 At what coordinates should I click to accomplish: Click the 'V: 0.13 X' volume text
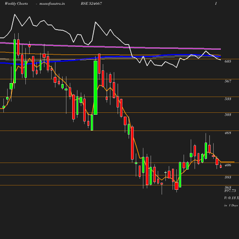tap(231, 198)
